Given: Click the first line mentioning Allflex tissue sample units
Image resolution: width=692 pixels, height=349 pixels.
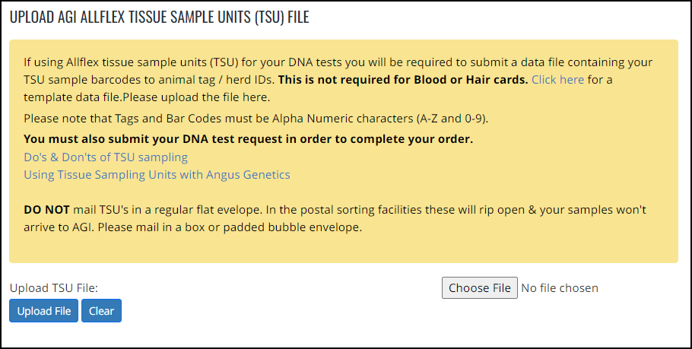Looking at the screenshot, I should pos(338,62).
